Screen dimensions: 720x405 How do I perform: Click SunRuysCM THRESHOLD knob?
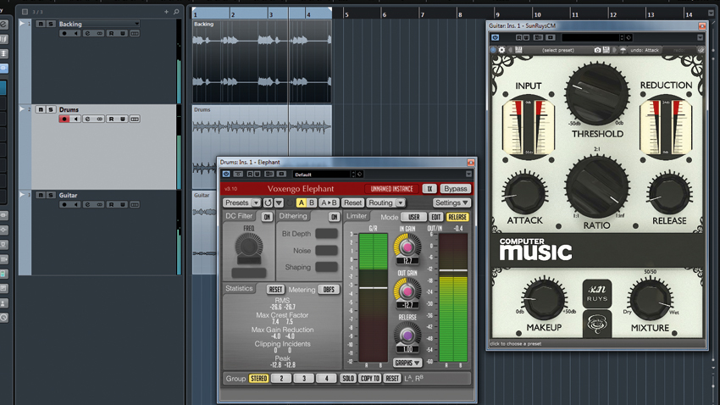coord(597,93)
